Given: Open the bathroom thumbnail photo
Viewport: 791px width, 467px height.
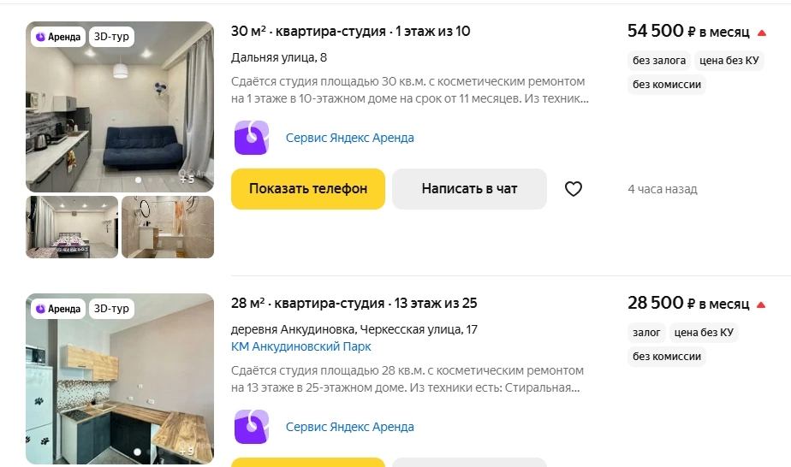Looking at the screenshot, I should pos(168,228).
